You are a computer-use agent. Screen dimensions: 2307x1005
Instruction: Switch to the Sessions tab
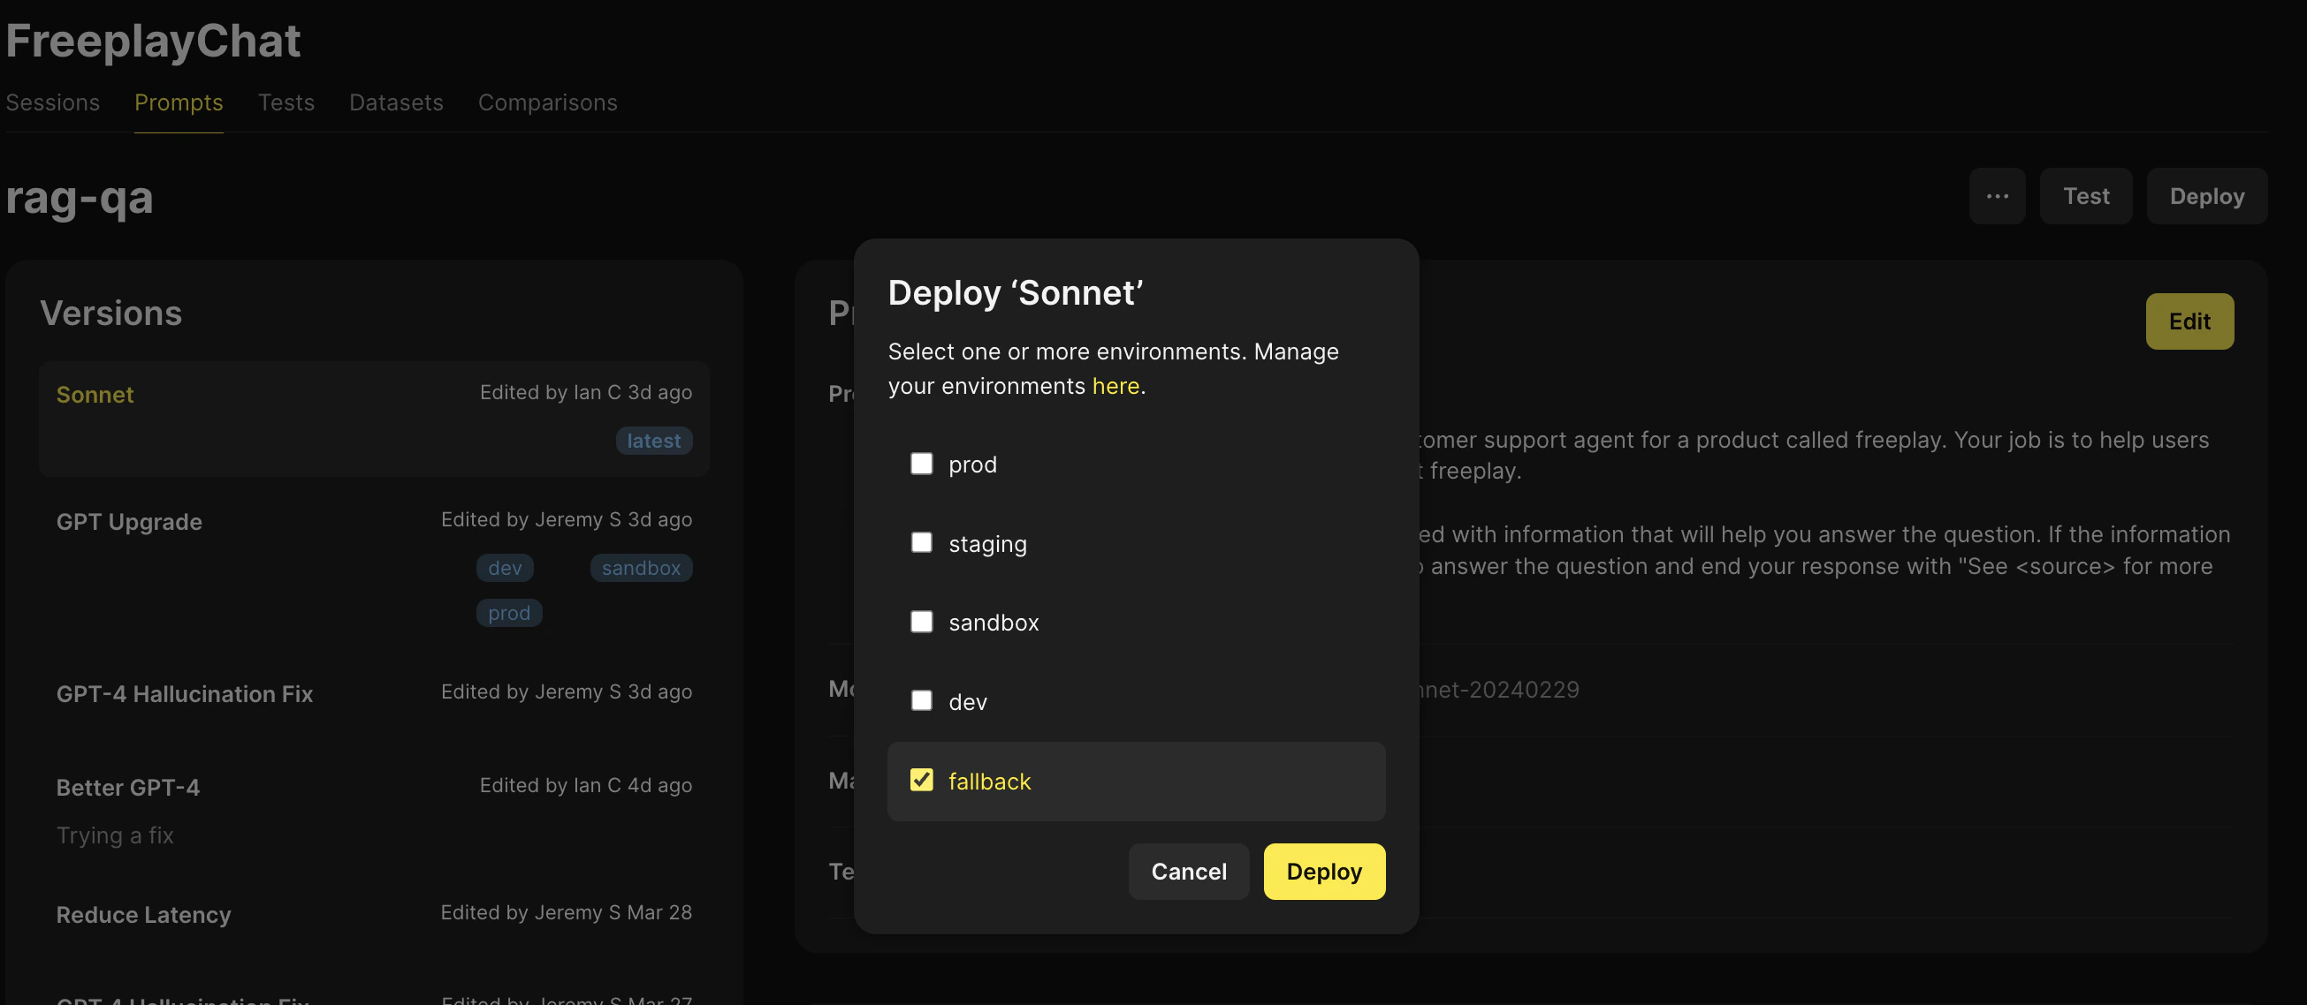pyautogui.click(x=53, y=102)
